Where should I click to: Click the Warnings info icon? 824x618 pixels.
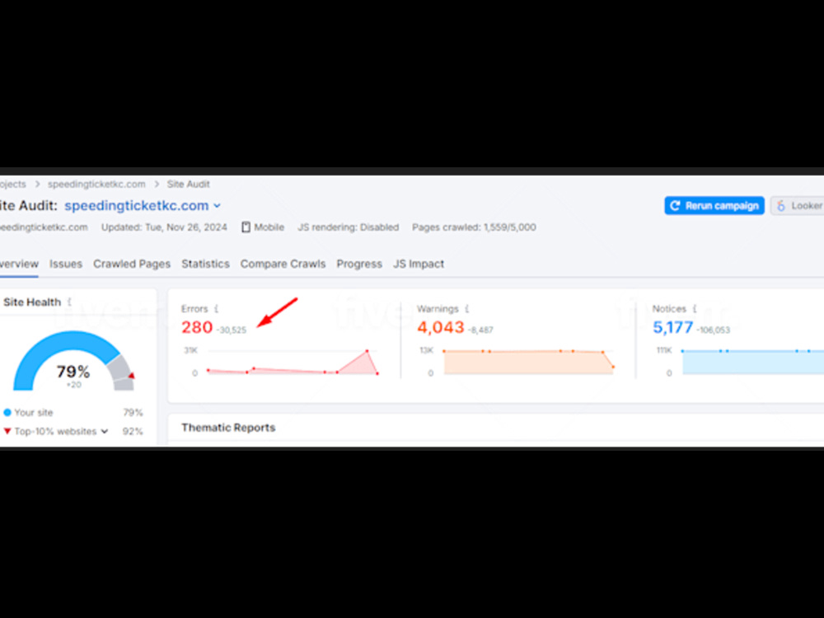coord(466,308)
